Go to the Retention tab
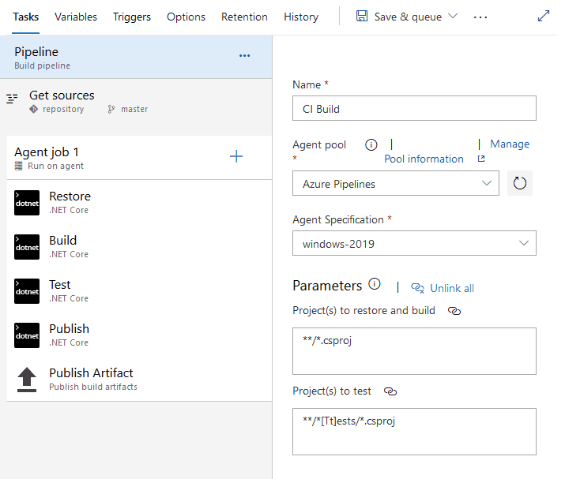This screenshot has width=565, height=479. tap(244, 17)
